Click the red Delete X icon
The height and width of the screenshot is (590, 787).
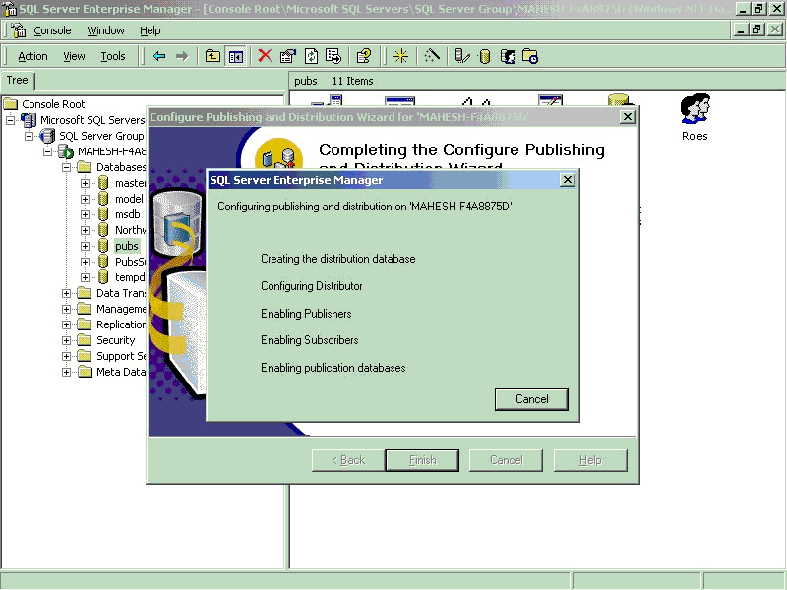point(265,56)
